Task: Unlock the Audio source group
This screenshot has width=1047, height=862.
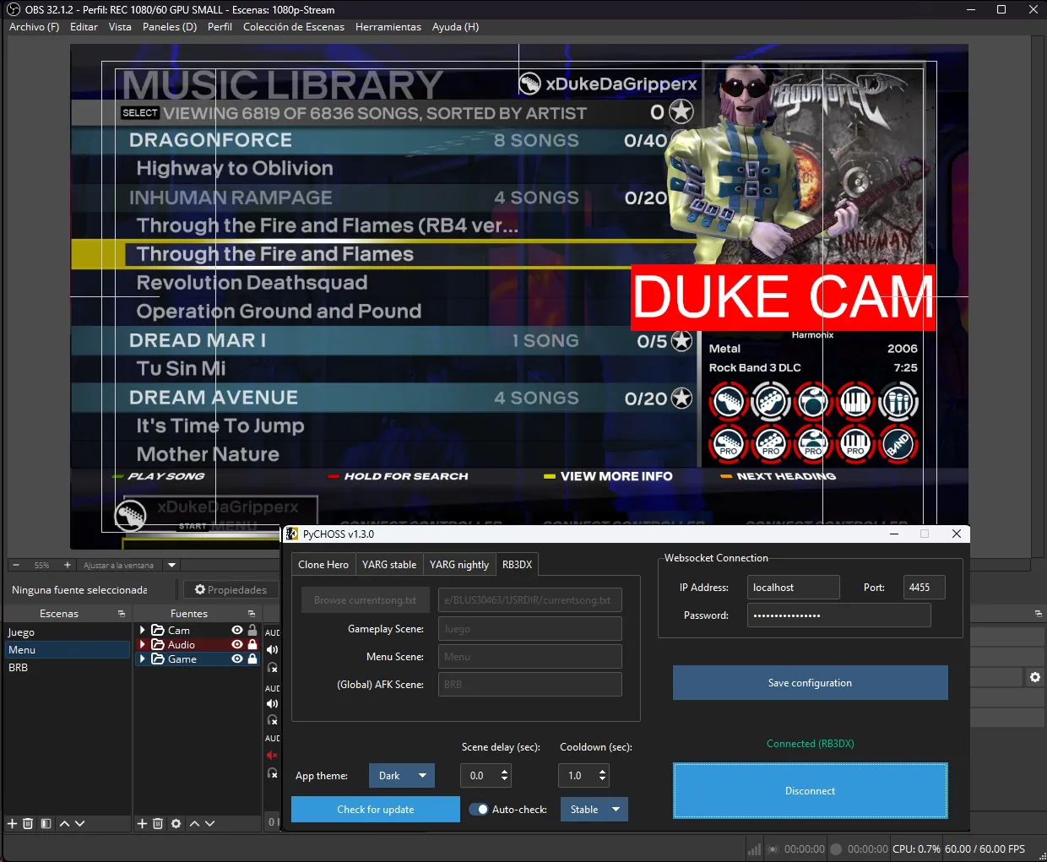Action: pos(252,644)
